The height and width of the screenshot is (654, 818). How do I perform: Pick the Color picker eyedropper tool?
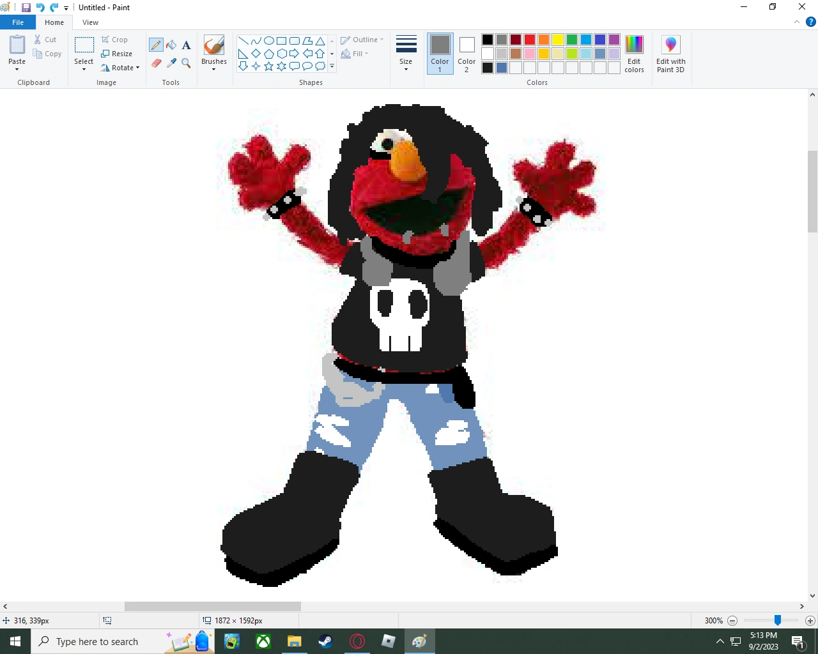(171, 63)
